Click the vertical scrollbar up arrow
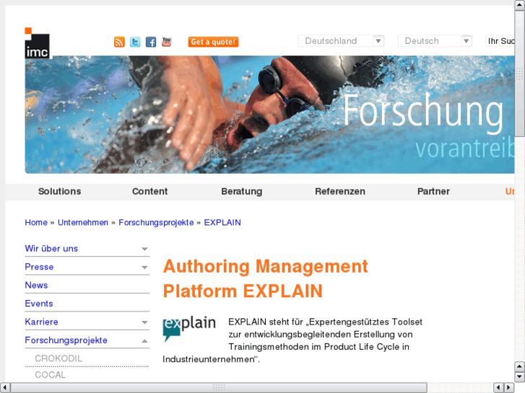 pyautogui.click(x=520, y=5)
